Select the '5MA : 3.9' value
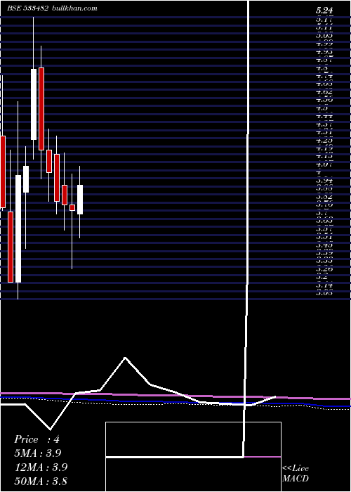 [x=38, y=453]
